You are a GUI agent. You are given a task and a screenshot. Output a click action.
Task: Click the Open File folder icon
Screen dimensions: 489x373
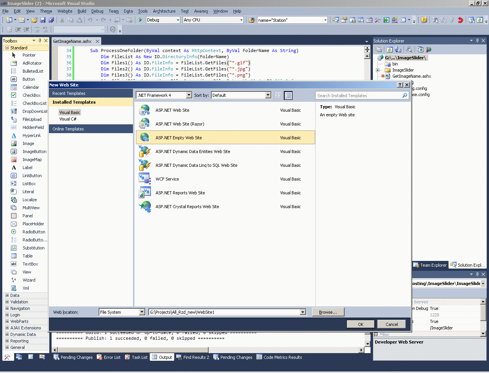click(x=34, y=20)
